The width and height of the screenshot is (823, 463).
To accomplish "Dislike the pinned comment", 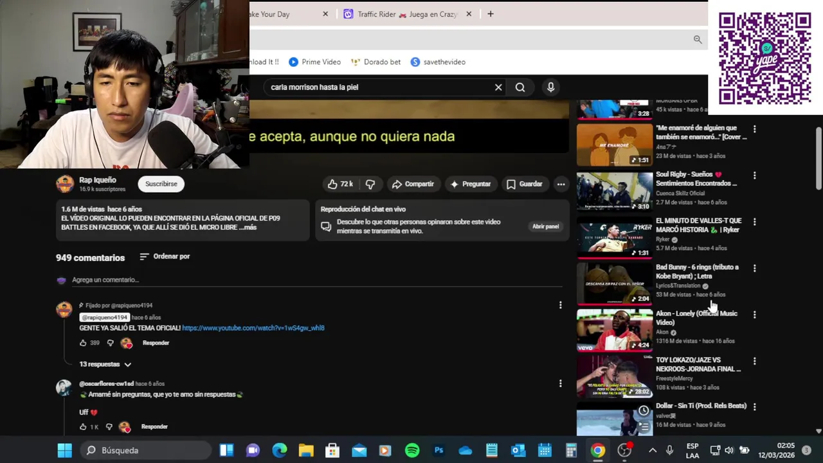I will coord(110,343).
